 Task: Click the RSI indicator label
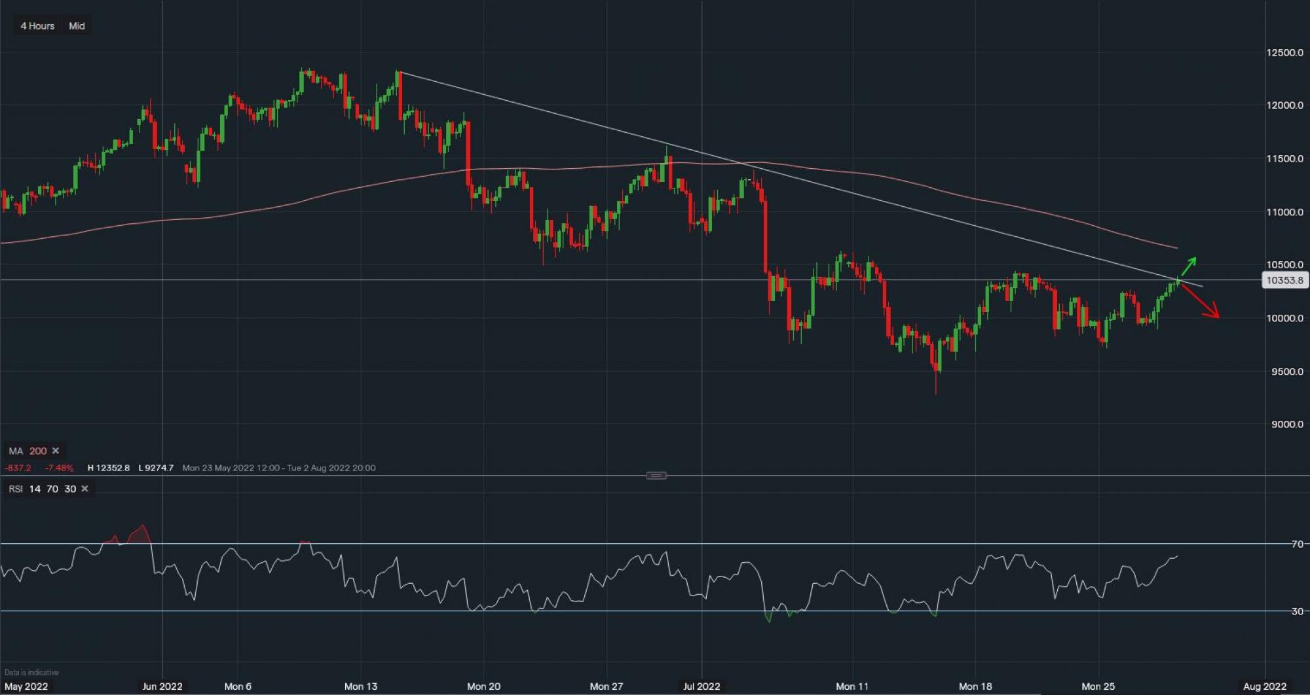(x=16, y=489)
